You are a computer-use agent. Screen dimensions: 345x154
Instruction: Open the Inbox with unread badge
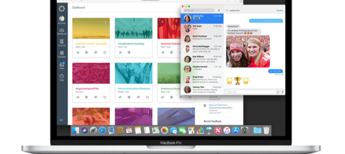coord(62,65)
